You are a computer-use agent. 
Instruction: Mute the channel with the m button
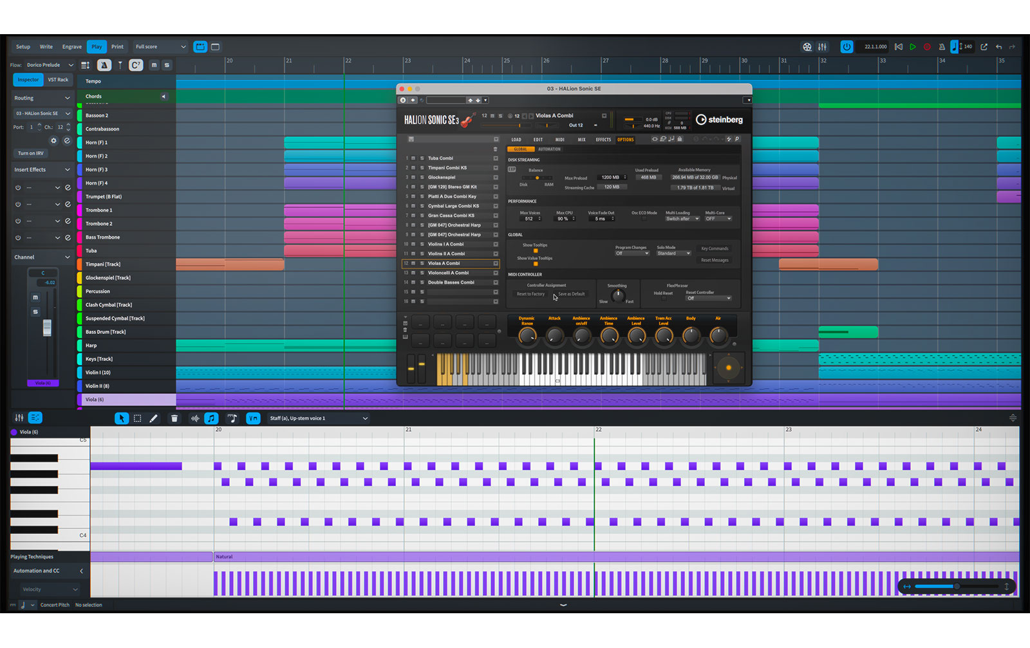pyautogui.click(x=35, y=297)
